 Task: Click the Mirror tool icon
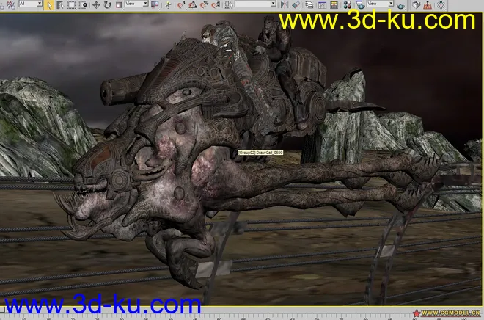[x=285, y=4]
